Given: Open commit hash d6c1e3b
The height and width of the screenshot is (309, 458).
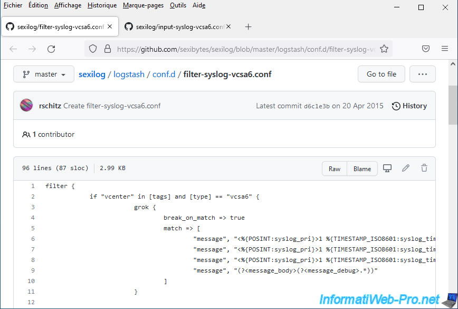Looking at the screenshot, I should pyautogui.click(x=317, y=106).
